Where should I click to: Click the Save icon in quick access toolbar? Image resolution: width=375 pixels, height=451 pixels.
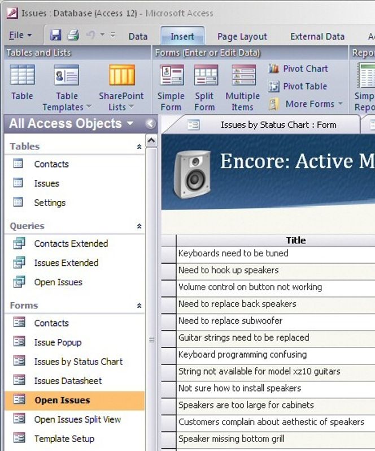(x=55, y=35)
